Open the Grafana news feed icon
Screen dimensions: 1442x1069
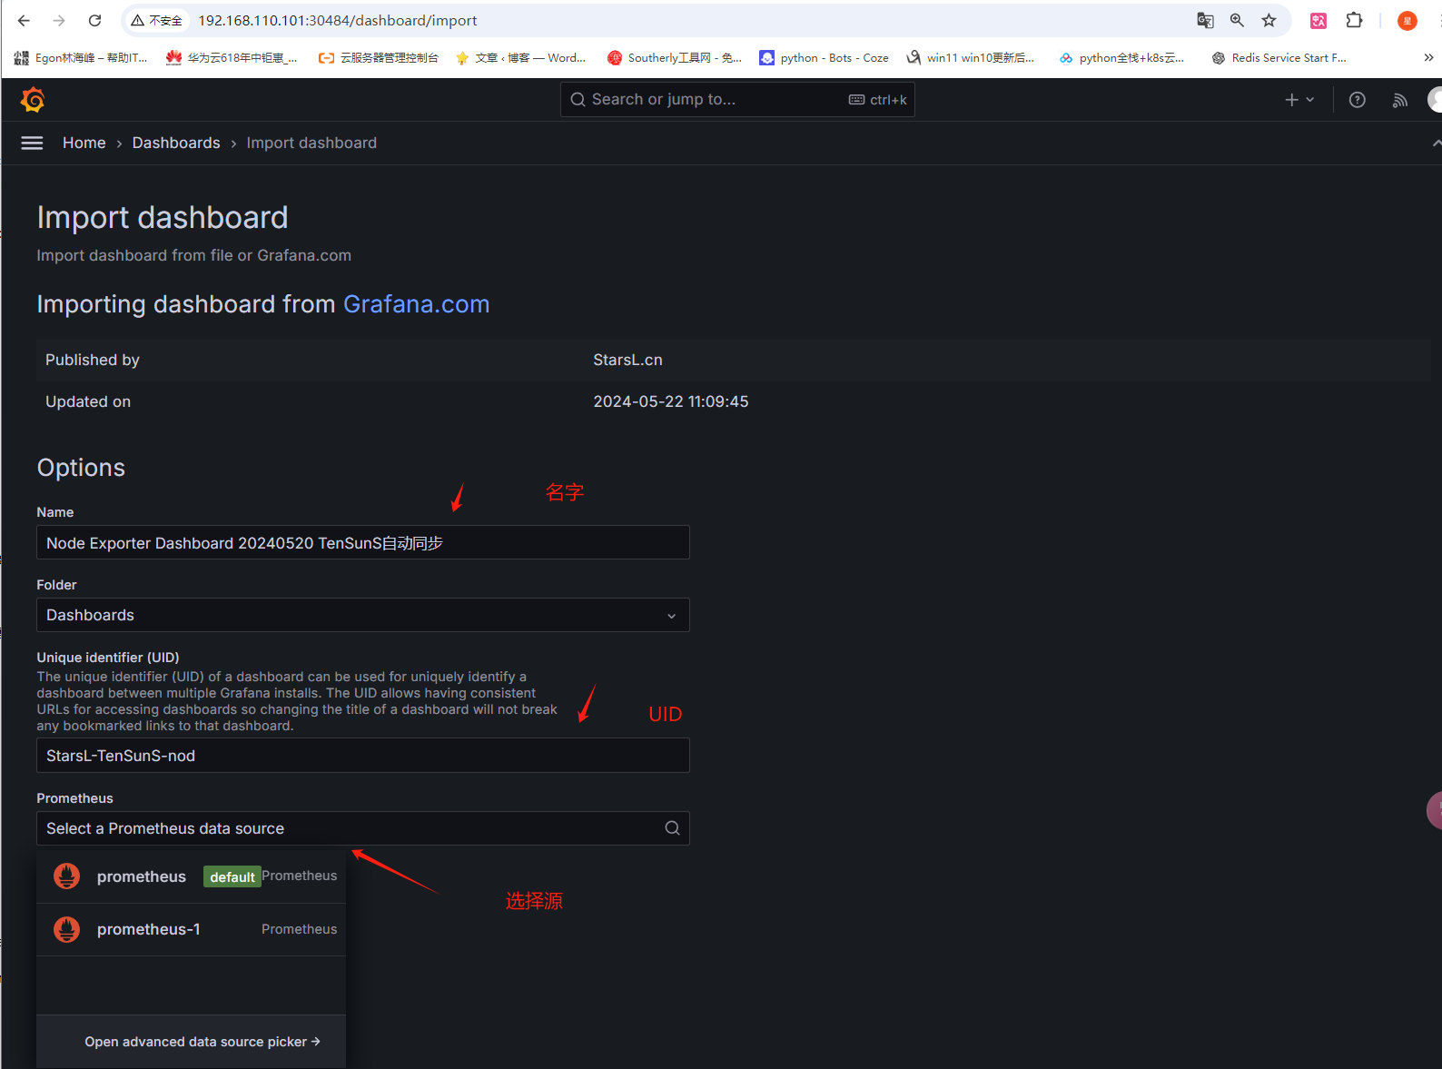[1400, 100]
